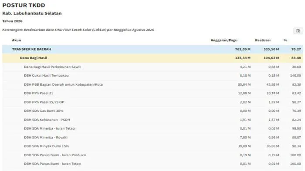The width and height of the screenshot is (305, 171).
Task: Click the Akun column header
Action: (17, 40)
